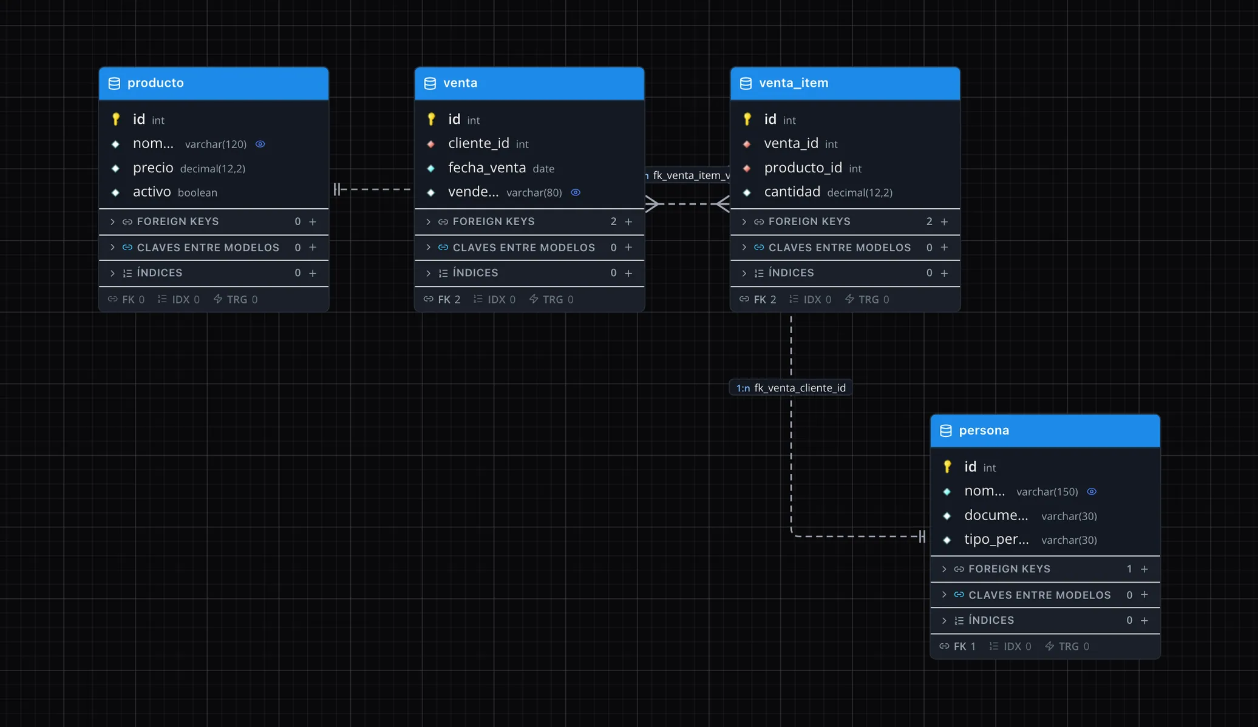The height and width of the screenshot is (727, 1258).
Task: Add a foreign key to venta
Action: click(628, 222)
